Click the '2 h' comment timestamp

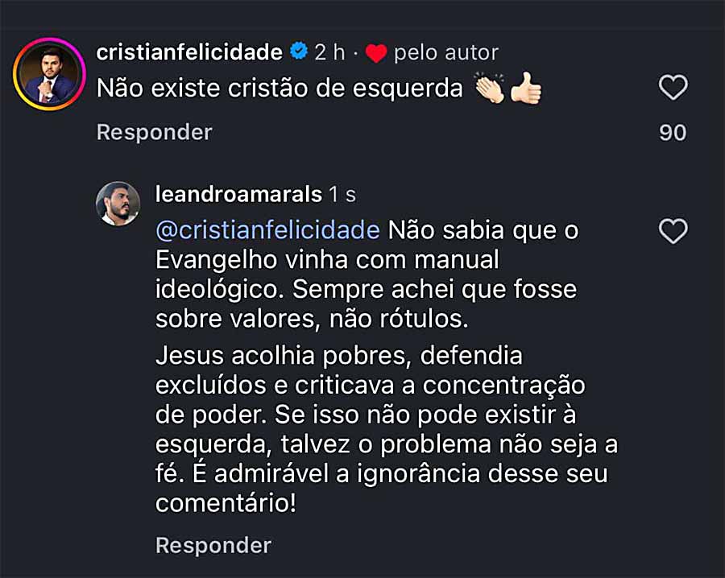coord(329,53)
